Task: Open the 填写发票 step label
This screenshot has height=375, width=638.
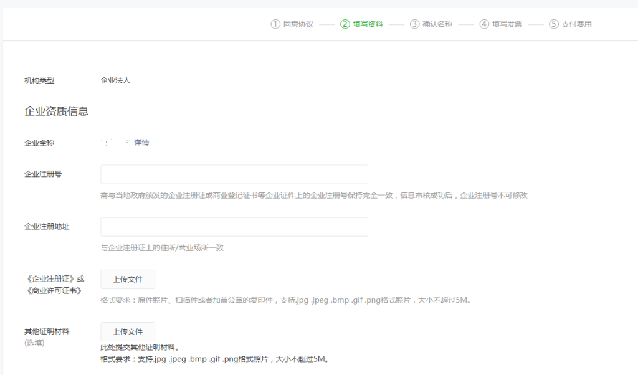Action: point(507,24)
